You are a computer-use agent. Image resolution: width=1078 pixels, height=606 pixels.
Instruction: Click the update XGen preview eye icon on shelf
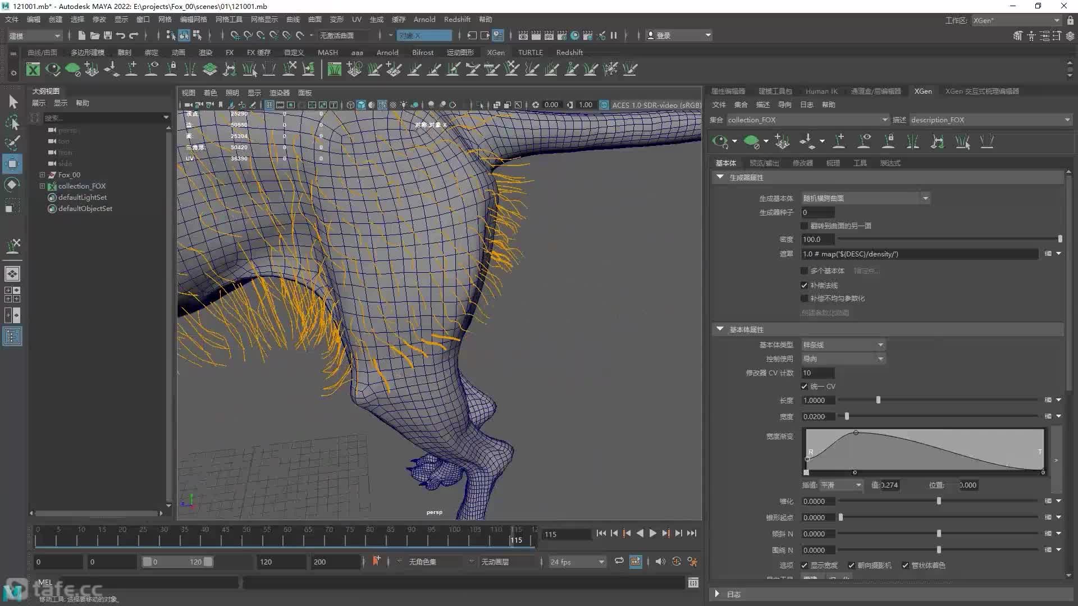(x=53, y=70)
